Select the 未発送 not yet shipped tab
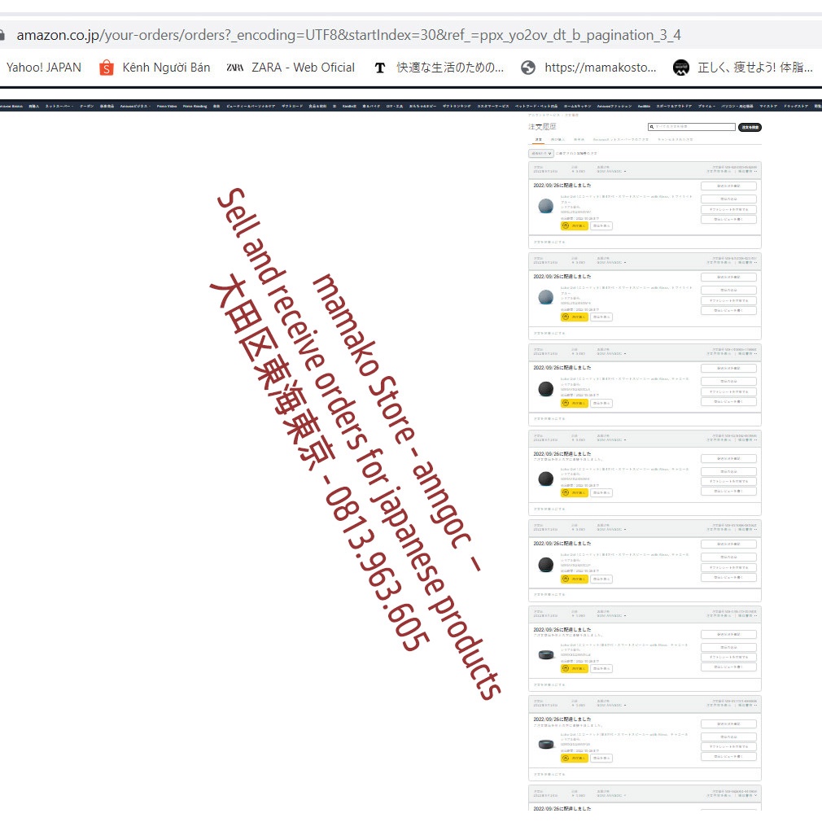 click(x=579, y=140)
